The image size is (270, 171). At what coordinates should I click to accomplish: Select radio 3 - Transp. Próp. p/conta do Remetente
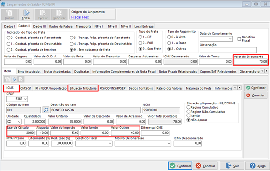pyautogui.click(x=71, y=38)
